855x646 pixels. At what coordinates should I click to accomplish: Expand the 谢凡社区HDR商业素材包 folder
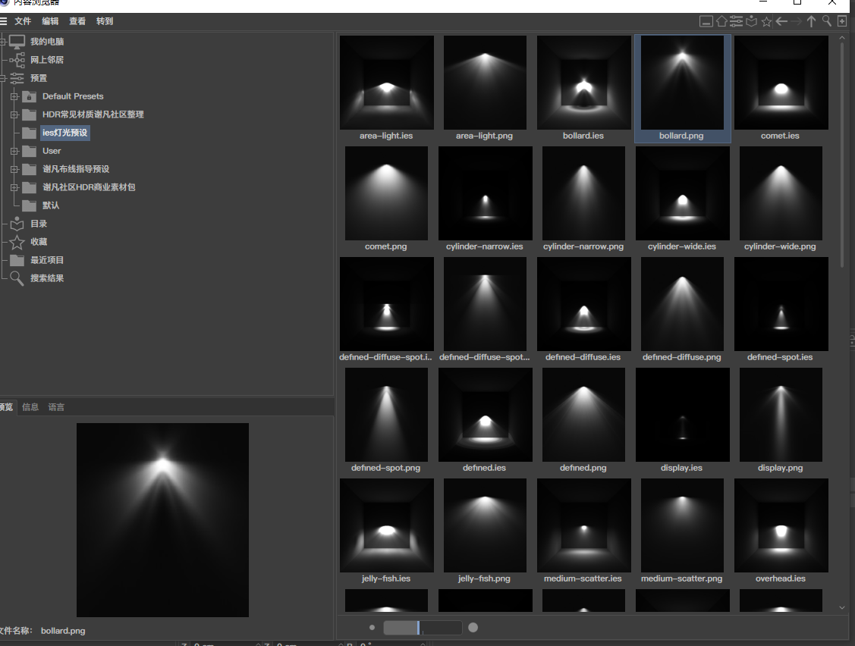tap(14, 187)
